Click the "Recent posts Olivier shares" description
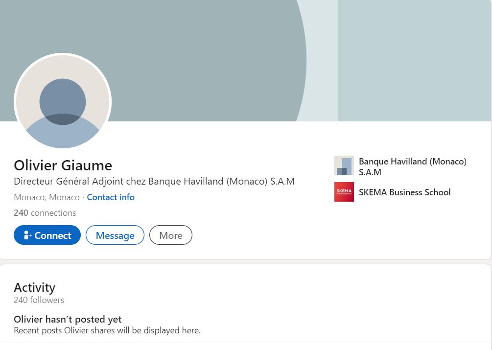This screenshot has height=350, width=492. [x=107, y=330]
